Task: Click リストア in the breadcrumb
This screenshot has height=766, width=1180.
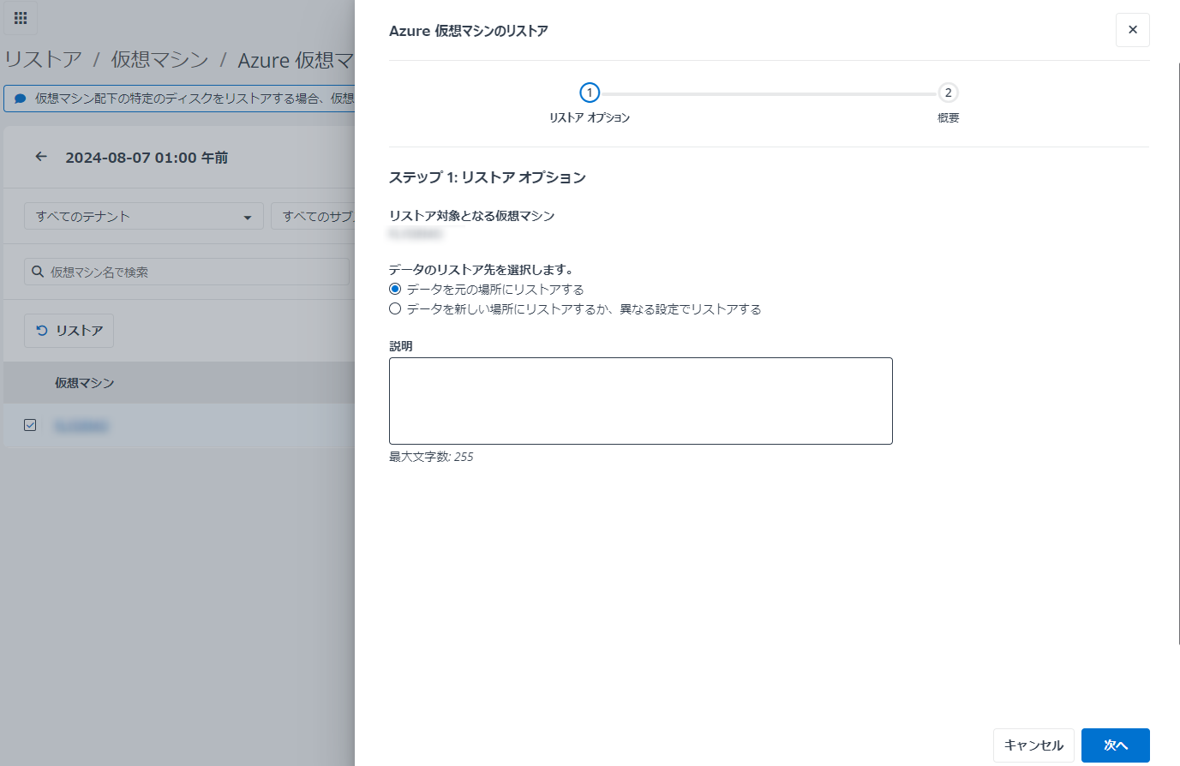Action: coord(43,60)
